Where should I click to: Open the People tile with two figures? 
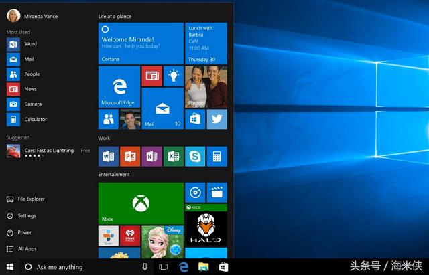click(x=109, y=119)
